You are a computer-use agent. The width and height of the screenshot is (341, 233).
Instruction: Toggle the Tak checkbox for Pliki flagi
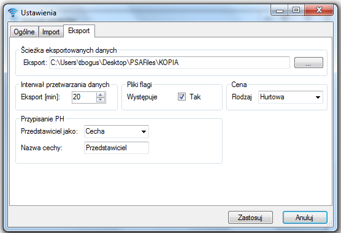point(182,97)
